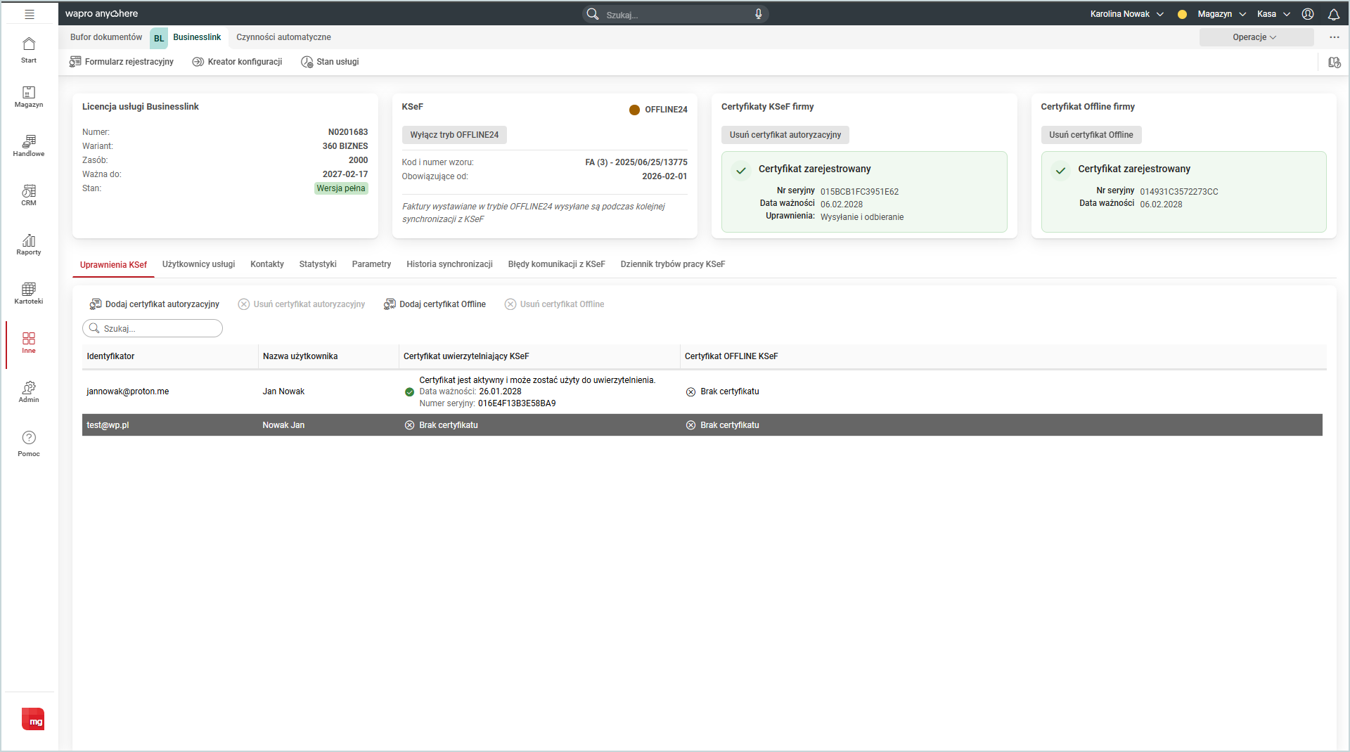
Task: Click greyed Usuń certyfikat autoryzacyjny in table toolbar
Action: pos(302,304)
